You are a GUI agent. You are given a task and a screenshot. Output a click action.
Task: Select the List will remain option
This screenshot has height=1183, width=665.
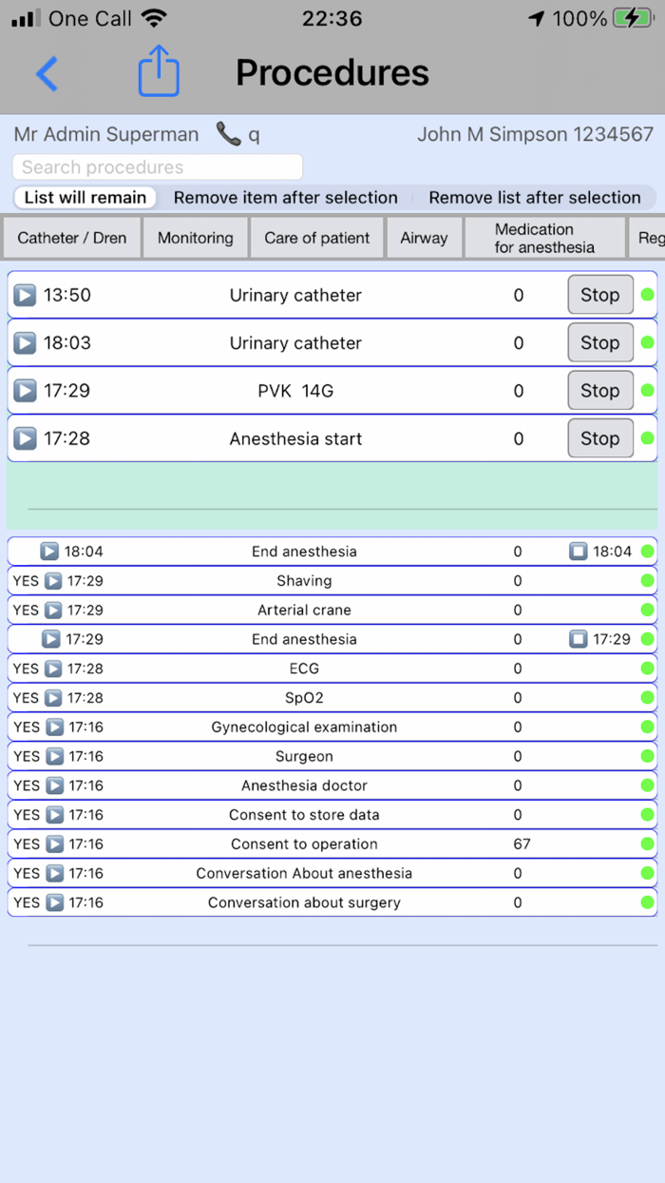click(x=85, y=198)
